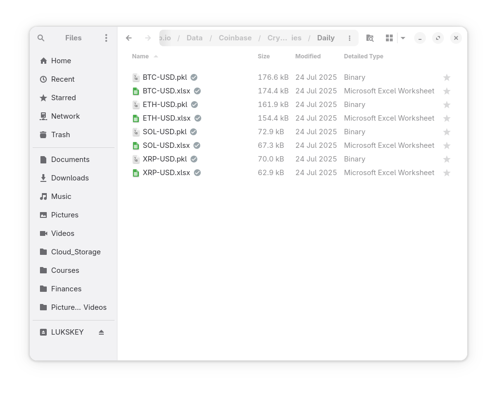Star the ETH-USD.xlsx file

pyautogui.click(x=446, y=118)
